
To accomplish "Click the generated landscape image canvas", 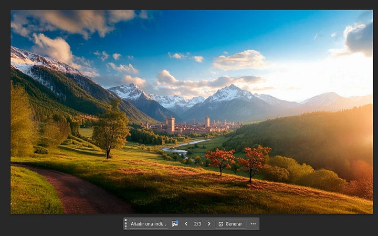I will point(192,112).
